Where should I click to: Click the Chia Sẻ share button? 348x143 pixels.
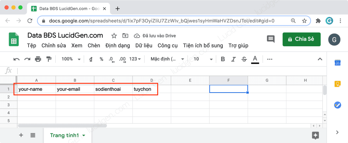click(301, 39)
